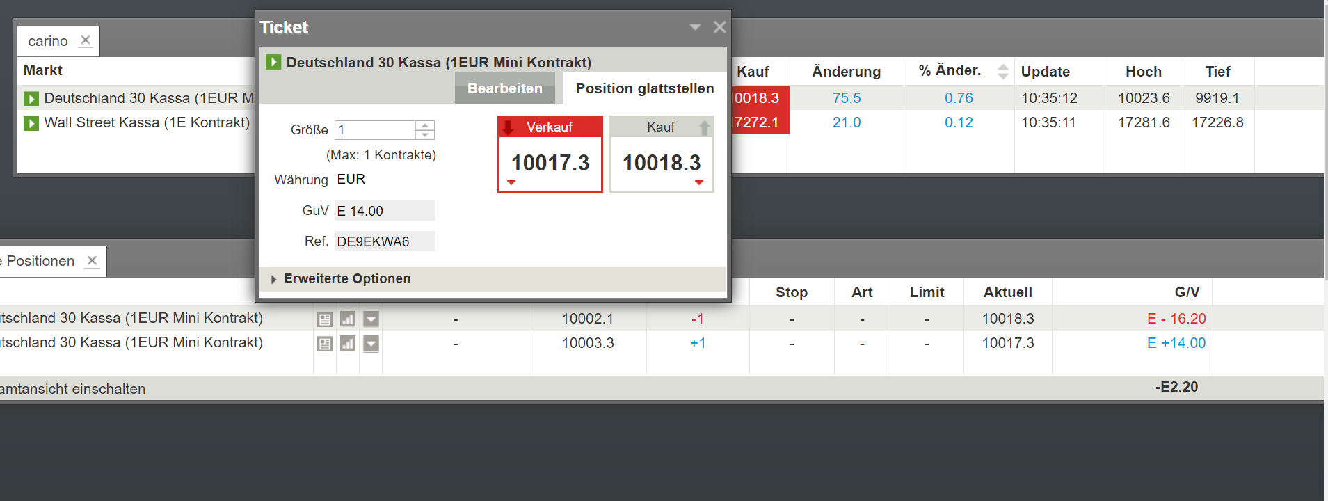Click the Hoch column header

tap(1144, 72)
